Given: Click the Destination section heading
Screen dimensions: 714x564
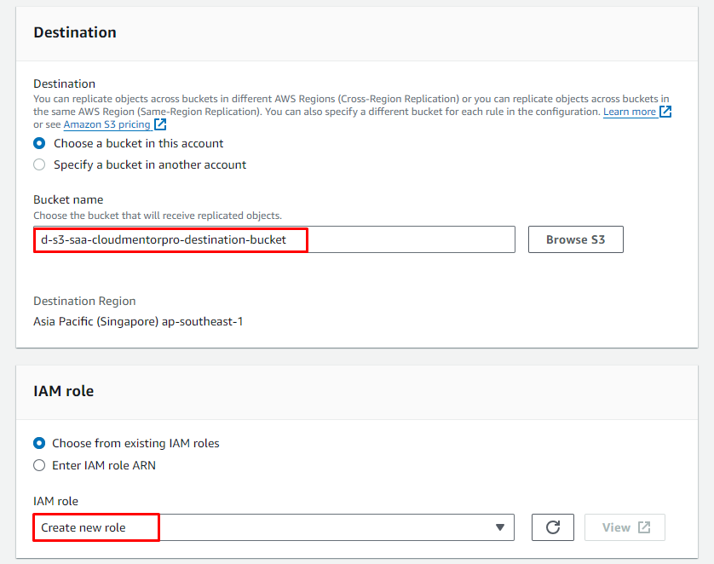Looking at the screenshot, I should click(75, 32).
